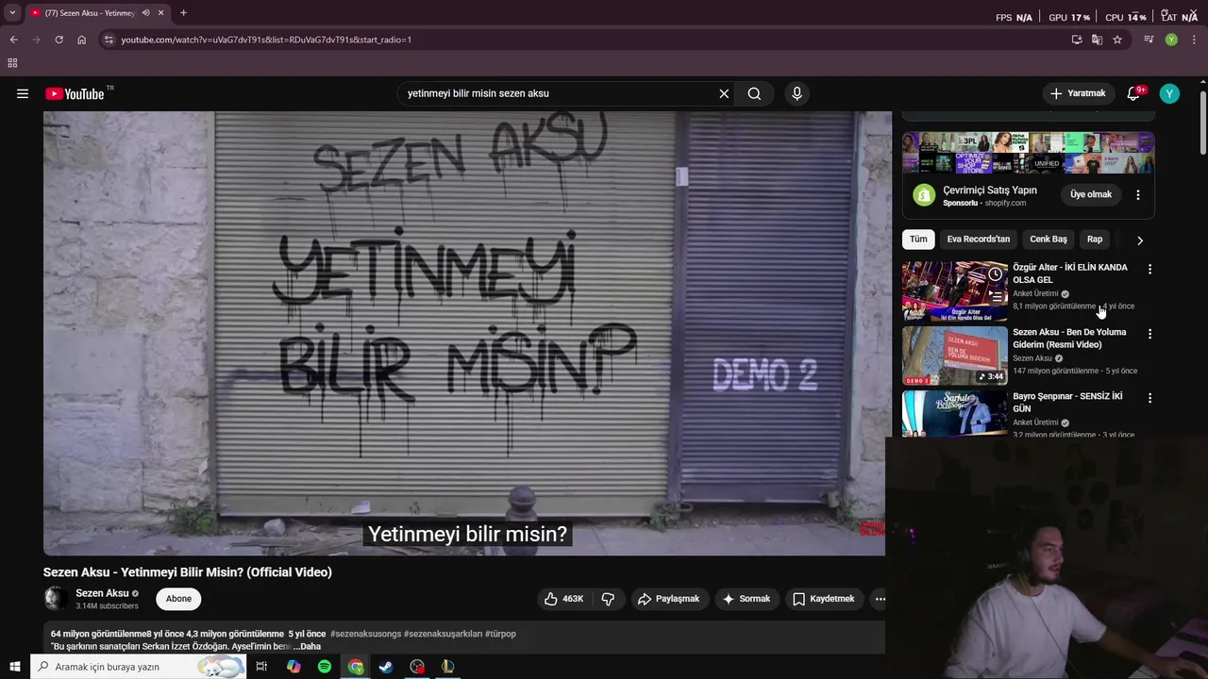Select the Eva Records'tan chip
The image size is (1208, 679).
coord(979,240)
